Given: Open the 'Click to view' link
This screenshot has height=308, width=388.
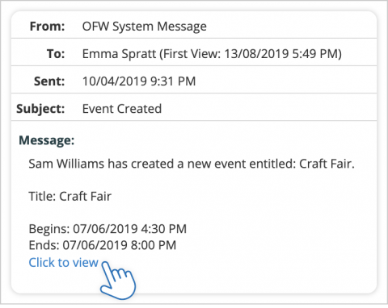Looking at the screenshot, I should click(x=63, y=262).
